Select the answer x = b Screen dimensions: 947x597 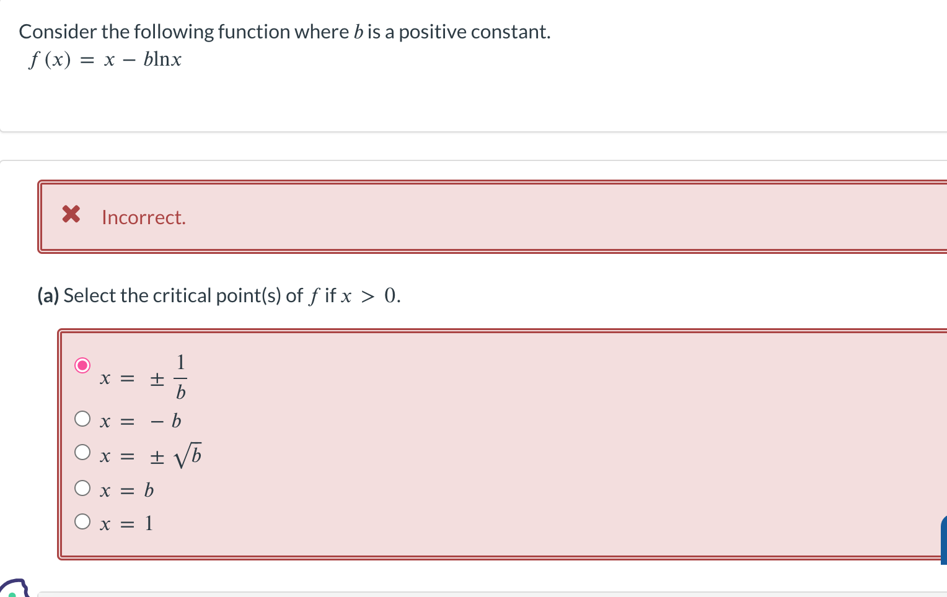coord(82,487)
